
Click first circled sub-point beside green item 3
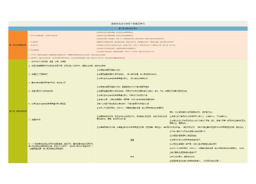click(x=109, y=70)
